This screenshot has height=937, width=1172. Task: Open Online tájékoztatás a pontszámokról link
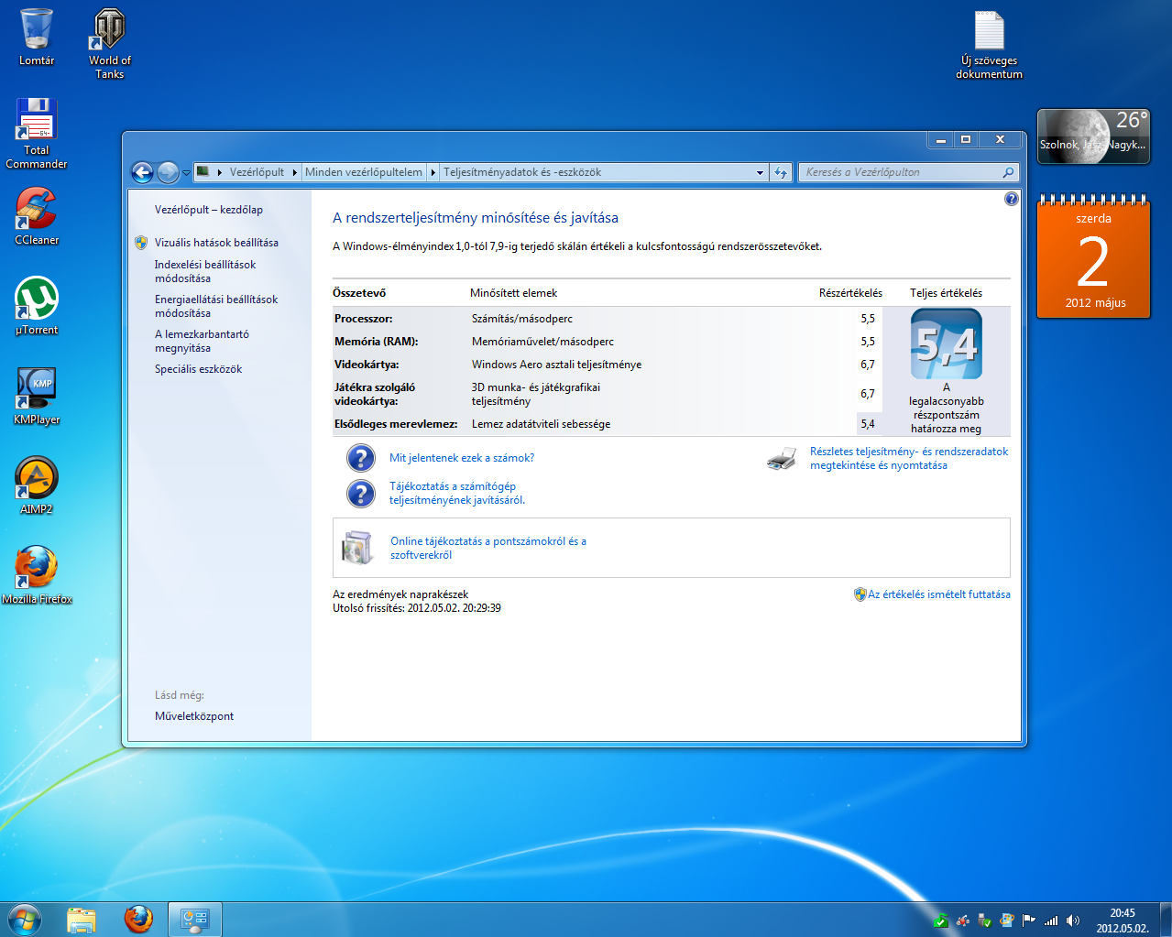tap(488, 548)
